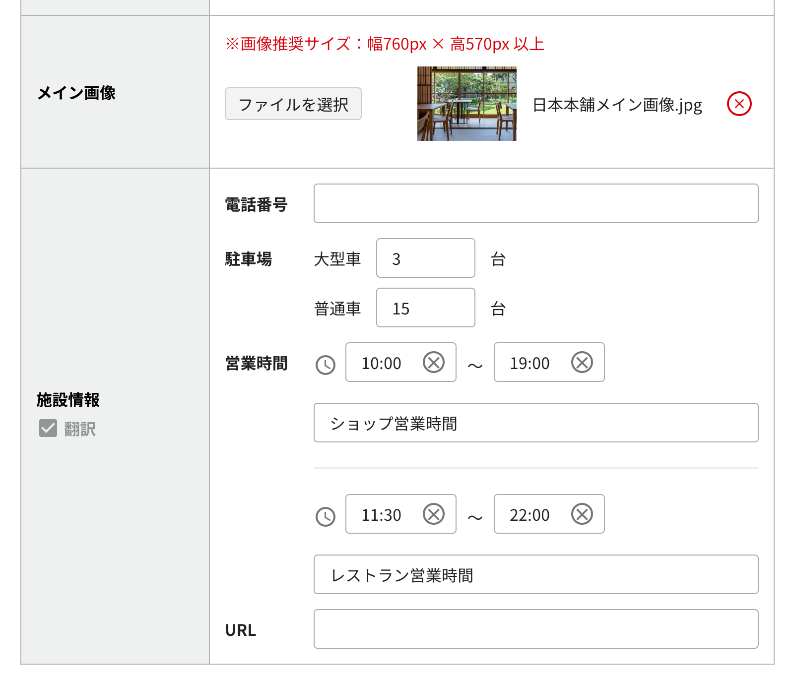The height and width of the screenshot is (682, 794).
Task: Select the 22:00 end time field
Action: pyautogui.click(x=530, y=514)
